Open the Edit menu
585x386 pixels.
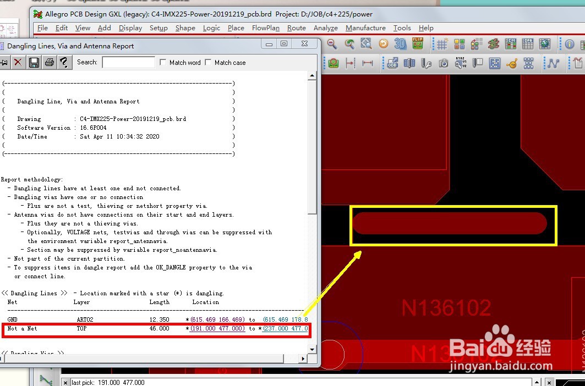(x=62, y=28)
